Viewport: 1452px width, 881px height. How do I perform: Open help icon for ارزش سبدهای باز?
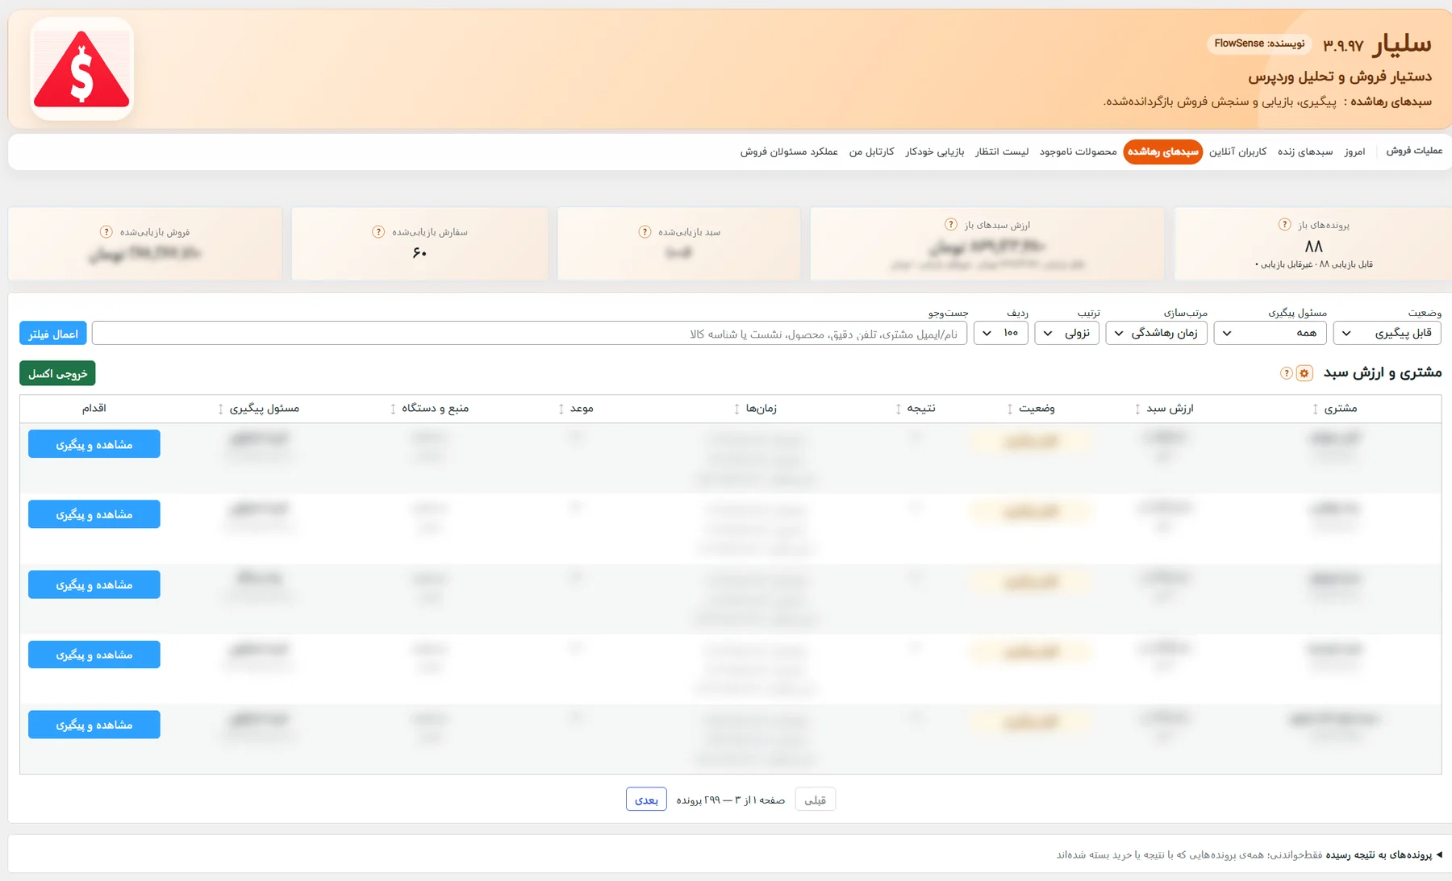951,224
